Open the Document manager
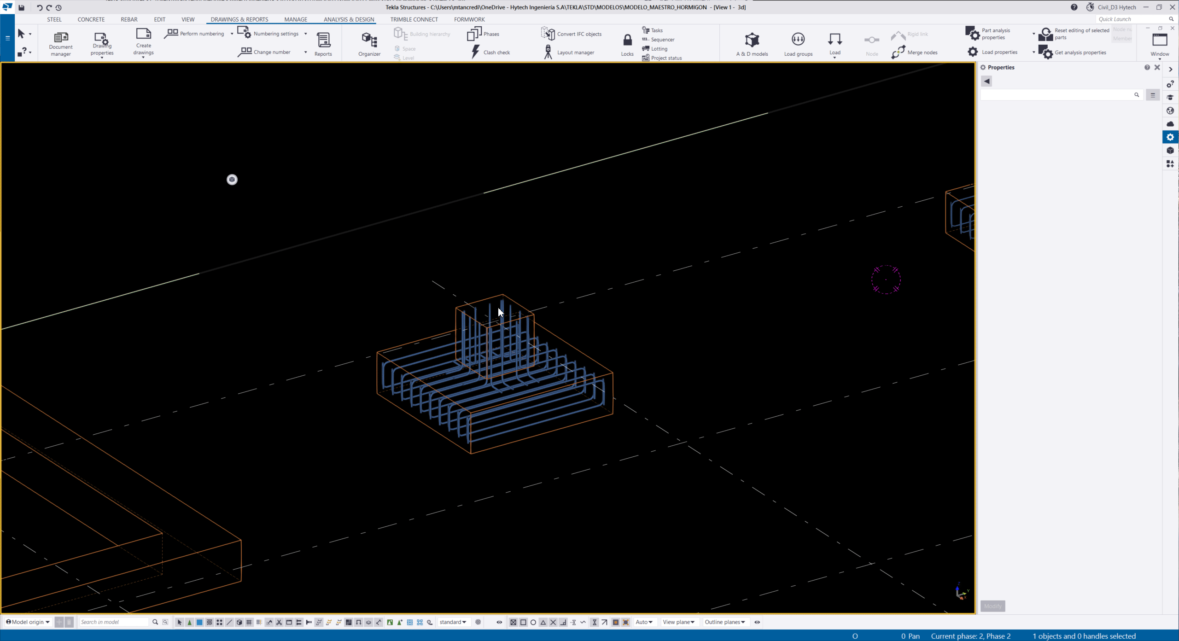This screenshot has height=641, width=1179. [x=60, y=43]
